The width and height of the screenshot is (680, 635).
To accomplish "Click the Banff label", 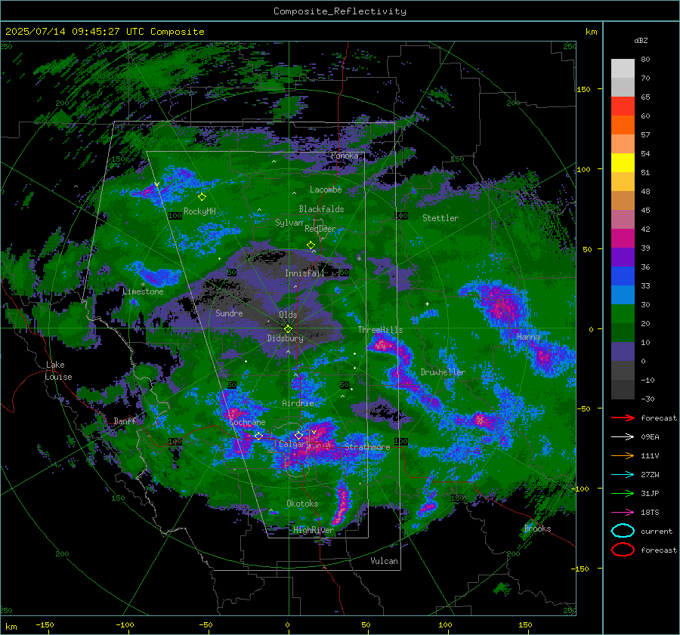I will point(125,421).
